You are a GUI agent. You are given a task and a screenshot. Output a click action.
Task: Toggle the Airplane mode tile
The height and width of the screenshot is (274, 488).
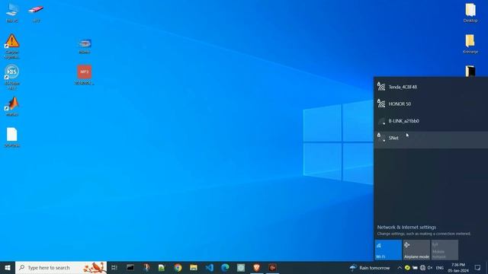coord(416,250)
